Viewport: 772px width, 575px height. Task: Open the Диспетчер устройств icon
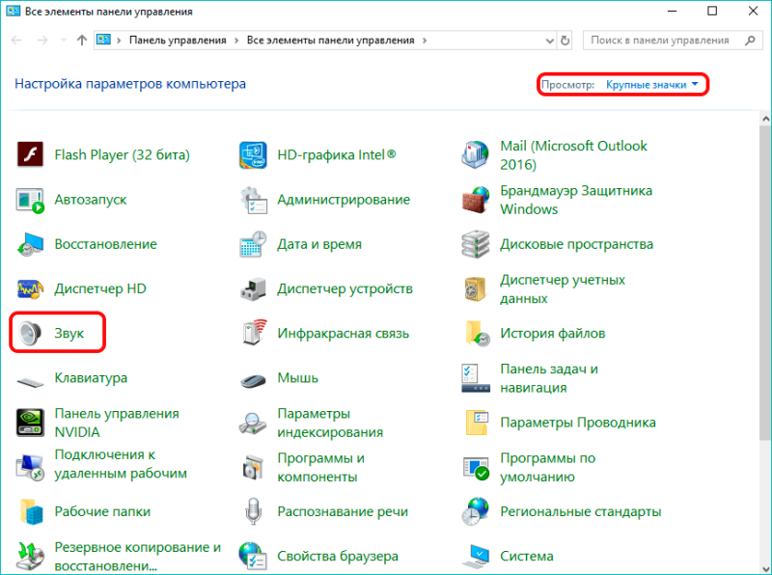click(253, 289)
